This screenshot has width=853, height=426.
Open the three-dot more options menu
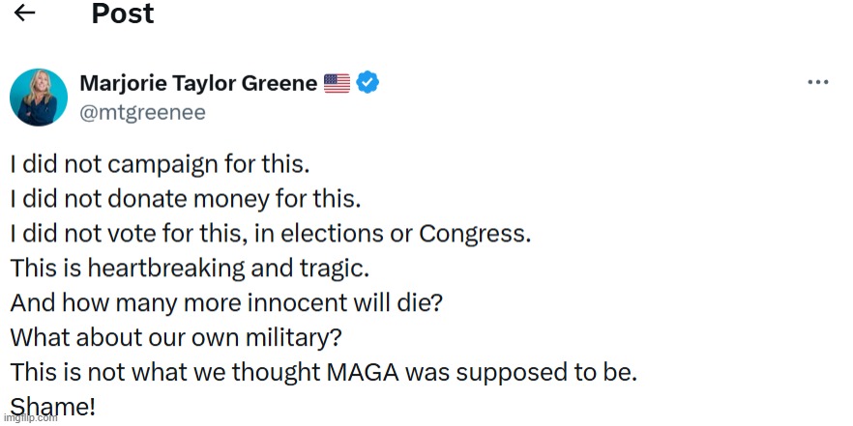click(x=818, y=84)
